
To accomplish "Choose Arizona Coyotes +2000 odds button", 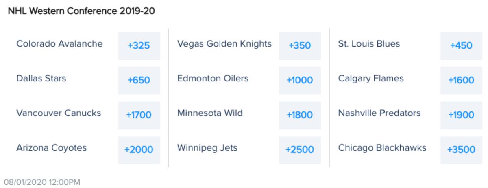I will click(x=139, y=150).
